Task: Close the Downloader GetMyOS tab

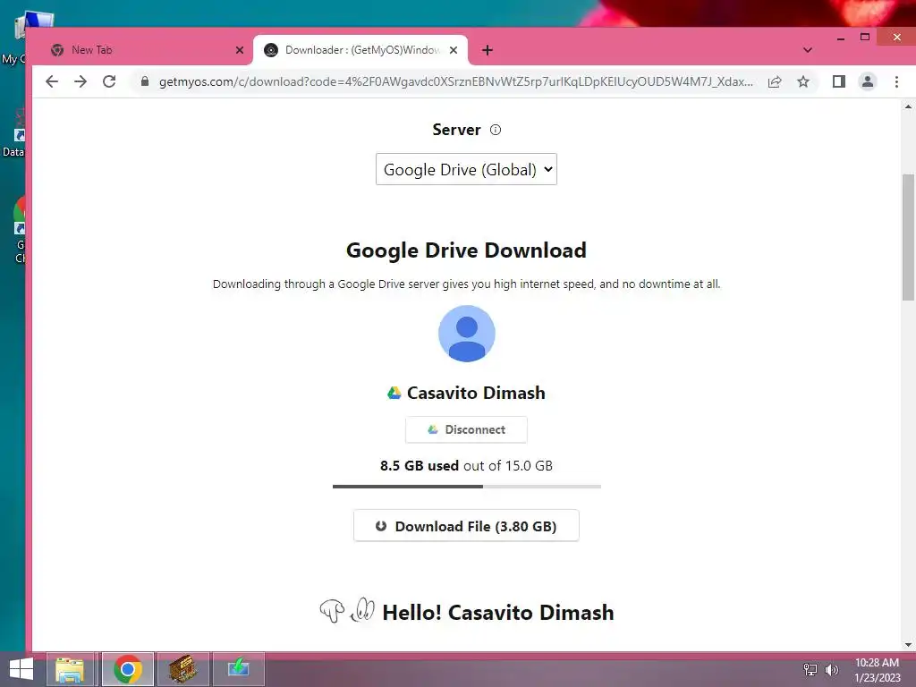Action: (454, 50)
